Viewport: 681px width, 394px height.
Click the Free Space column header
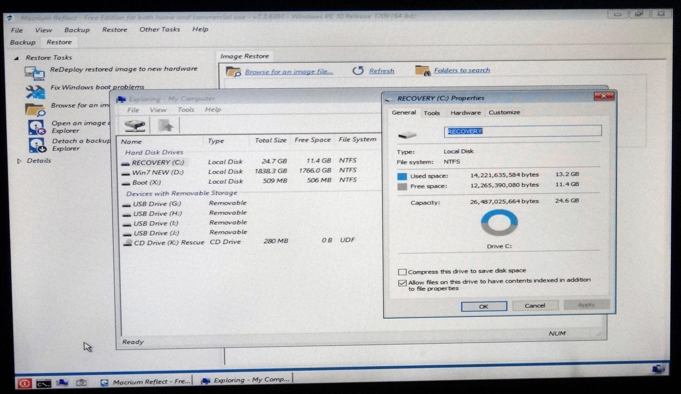tap(313, 140)
